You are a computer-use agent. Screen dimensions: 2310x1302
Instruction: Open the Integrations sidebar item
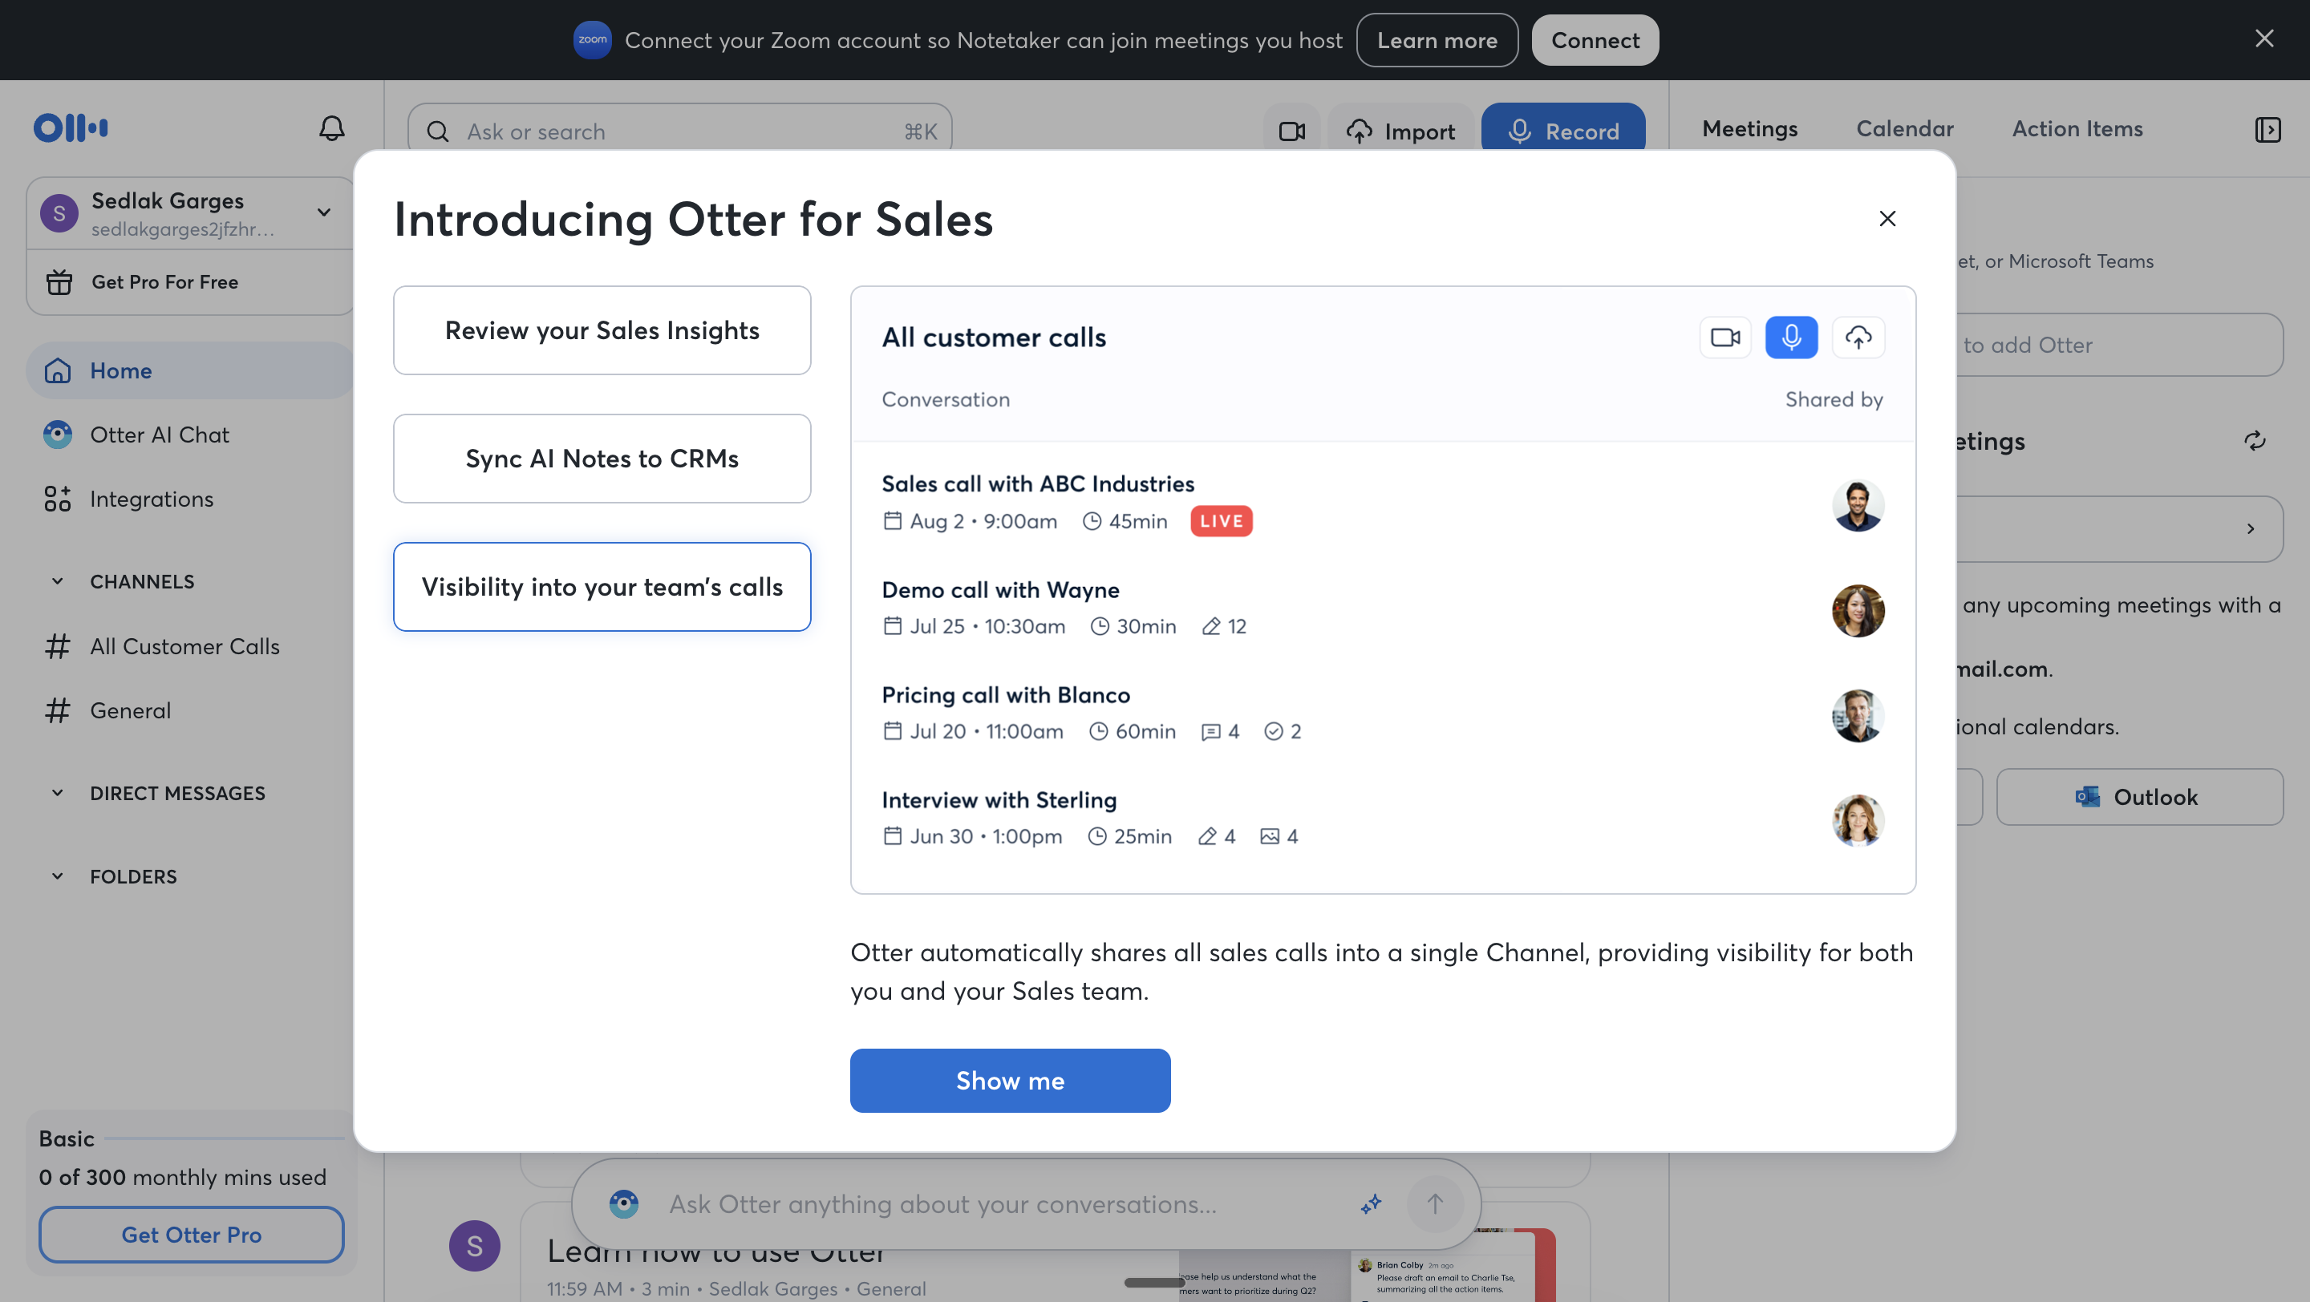pos(151,499)
